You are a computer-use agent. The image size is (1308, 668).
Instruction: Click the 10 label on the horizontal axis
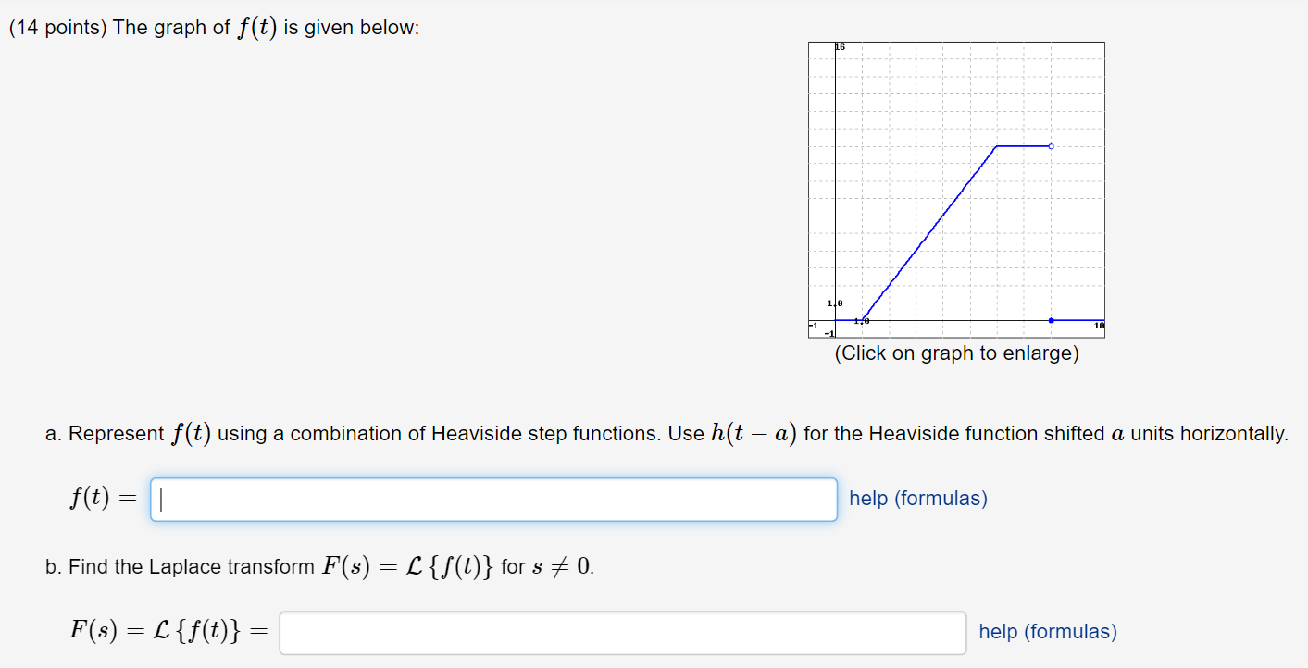pyautogui.click(x=1097, y=324)
